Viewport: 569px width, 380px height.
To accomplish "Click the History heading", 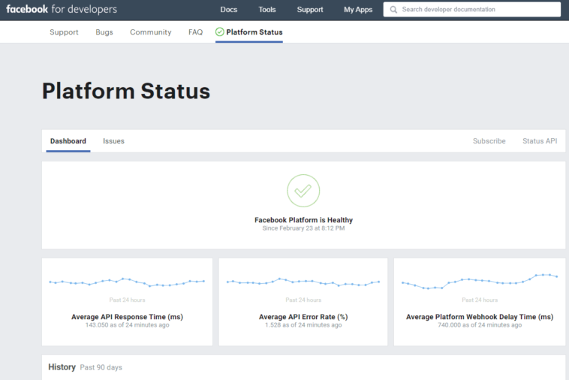I will (62, 367).
